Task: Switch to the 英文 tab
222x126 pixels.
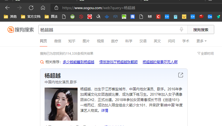Action: [157, 41]
